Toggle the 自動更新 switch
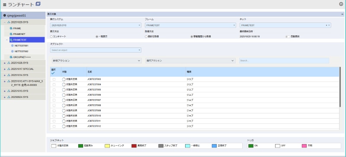Image resolution: width=346 pixels, height=157 pixels. click(x=288, y=37)
